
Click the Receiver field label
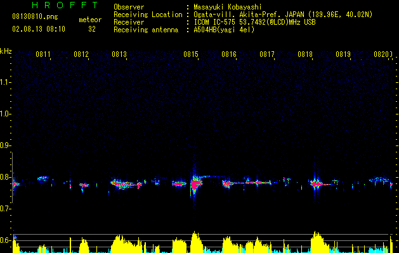point(129,22)
